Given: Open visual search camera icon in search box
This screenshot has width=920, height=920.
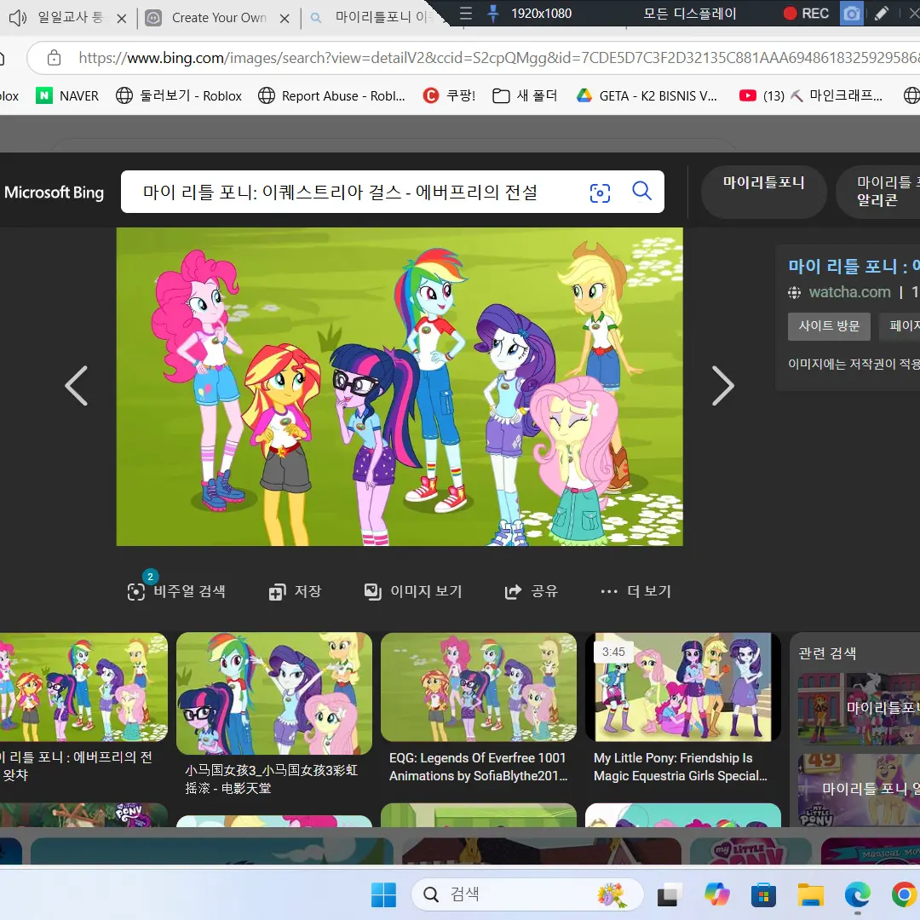Looking at the screenshot, I should (x=600, y=193).
